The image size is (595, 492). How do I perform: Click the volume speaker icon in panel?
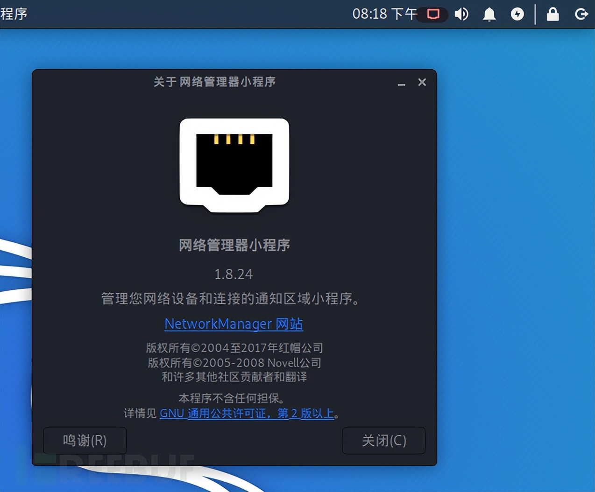click(461, 14)
